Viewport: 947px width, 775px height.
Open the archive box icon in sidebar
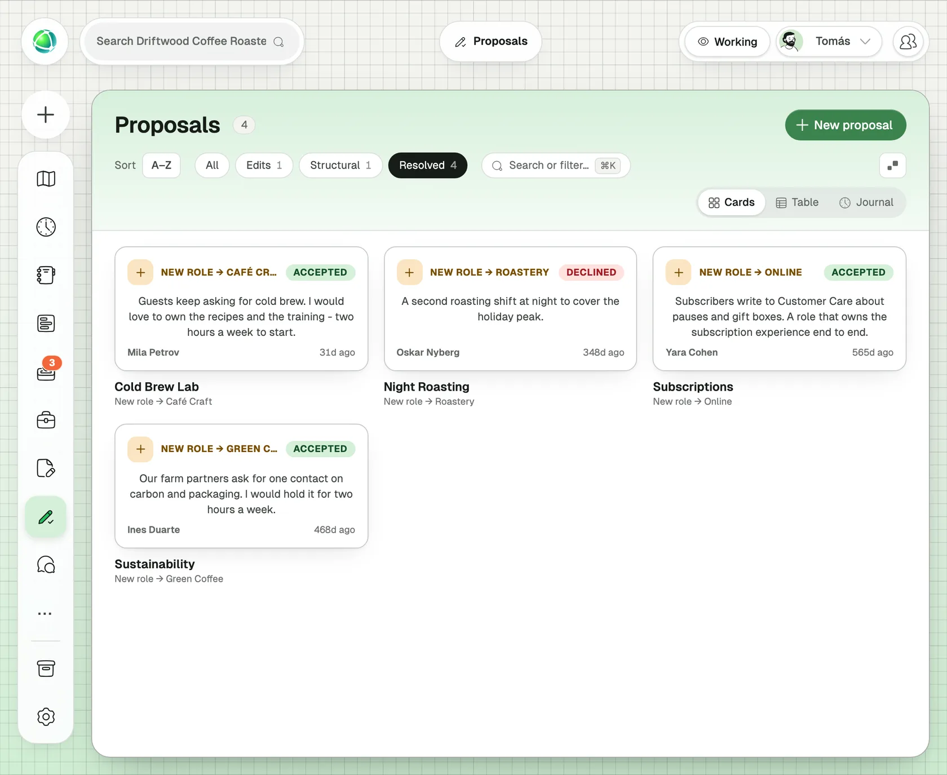click(46, 668)
